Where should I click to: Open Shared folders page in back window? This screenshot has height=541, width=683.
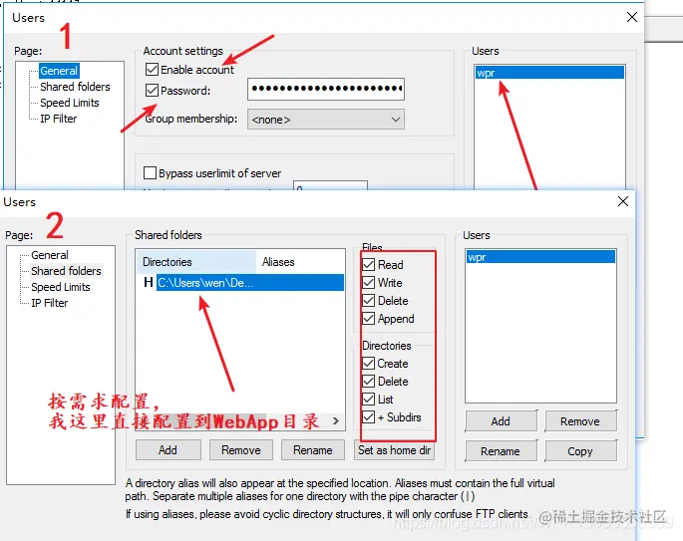(75, 87)
